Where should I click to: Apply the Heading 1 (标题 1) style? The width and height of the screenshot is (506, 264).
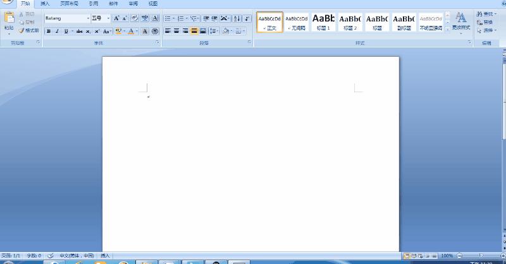[323, 22]
